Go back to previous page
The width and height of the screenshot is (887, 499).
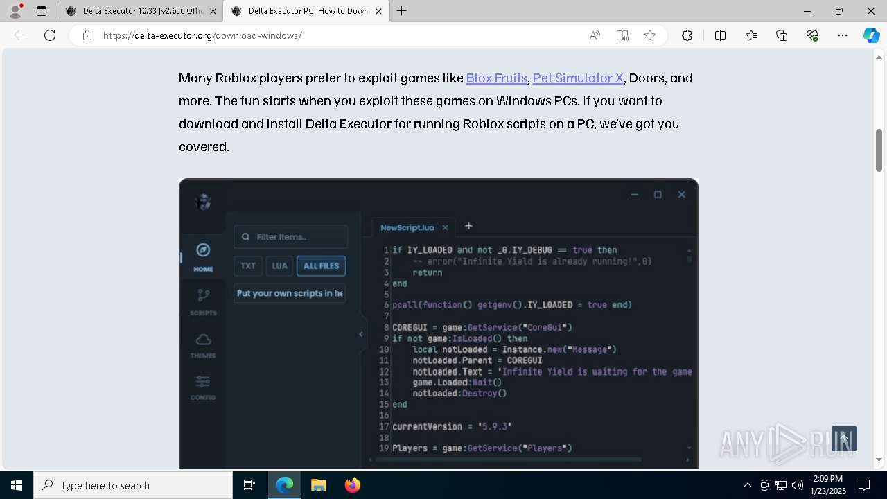click(19, 35)
